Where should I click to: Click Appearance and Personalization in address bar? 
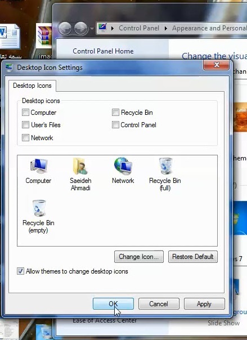click(x=209, y=28)
